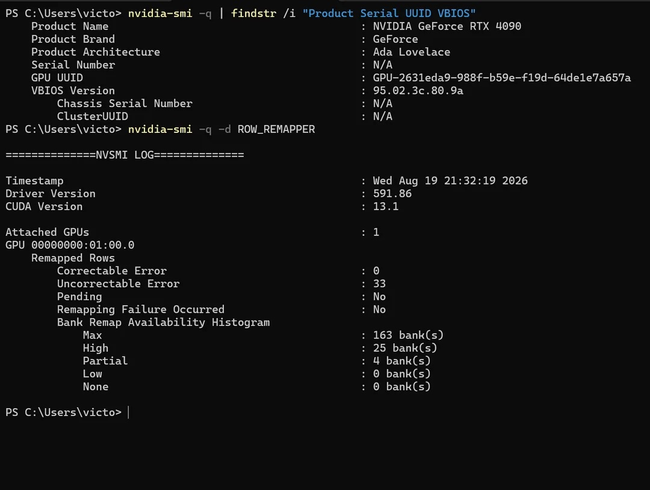Click the Driver Version value 591.86
This screenshot has width=650, height=490.
pyautogui.click(x=392, y=194)
